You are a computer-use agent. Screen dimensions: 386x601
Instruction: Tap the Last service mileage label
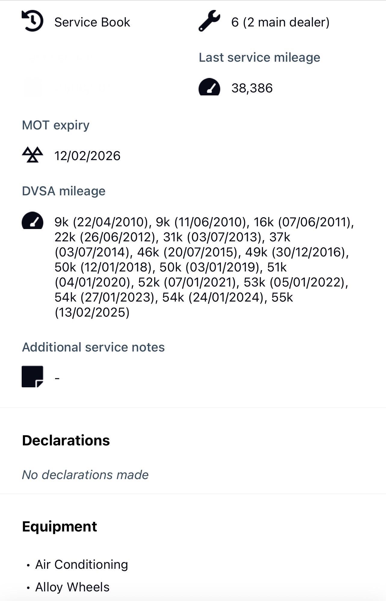(259, 57)
